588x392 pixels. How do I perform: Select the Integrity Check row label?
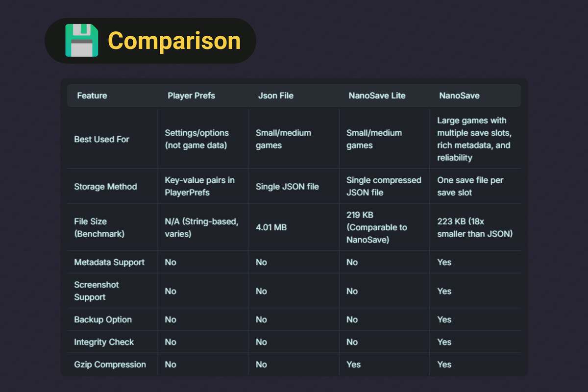point(104,342)
